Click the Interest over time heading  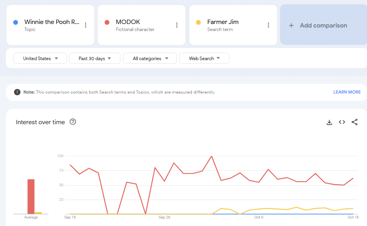point(40,122)
